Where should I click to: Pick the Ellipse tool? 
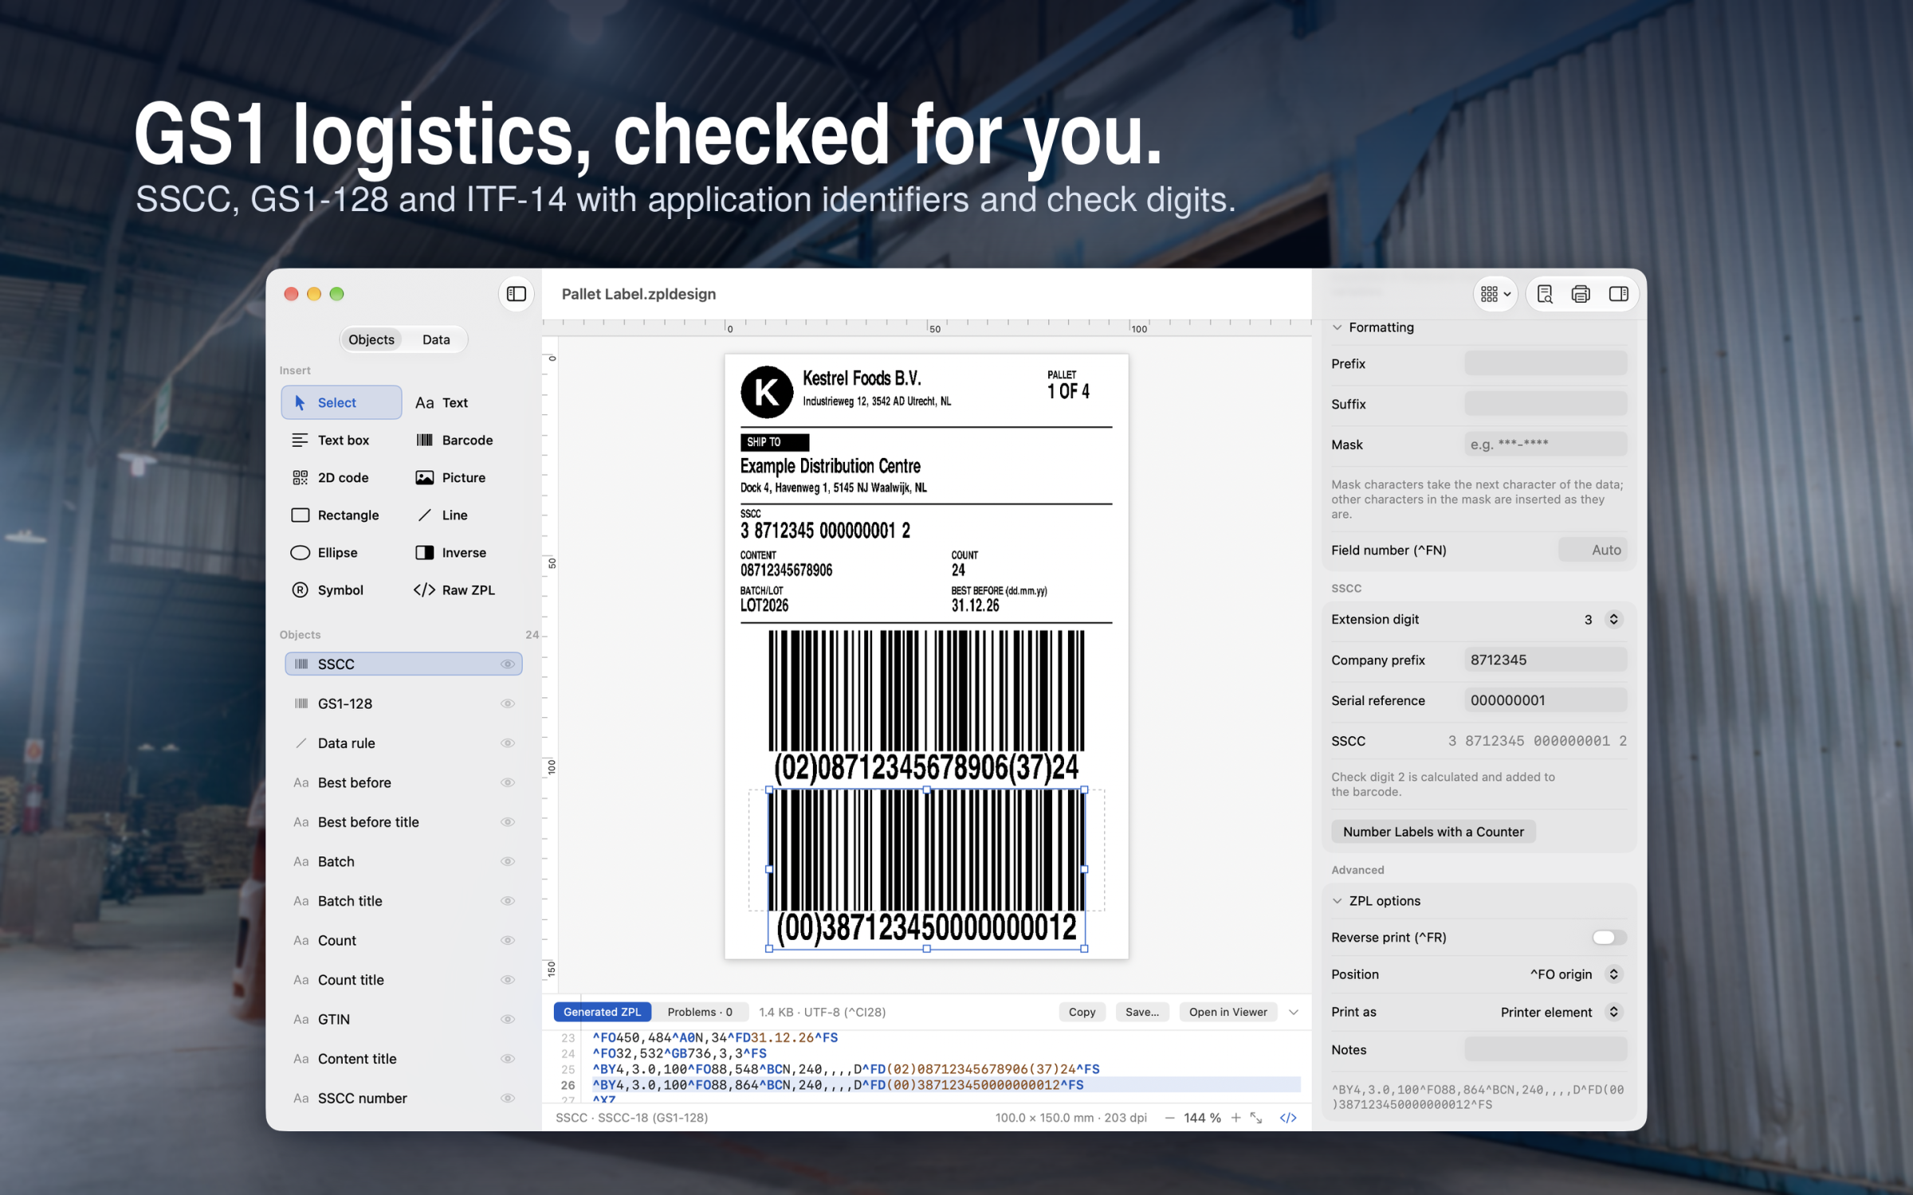tap(324, 552)
